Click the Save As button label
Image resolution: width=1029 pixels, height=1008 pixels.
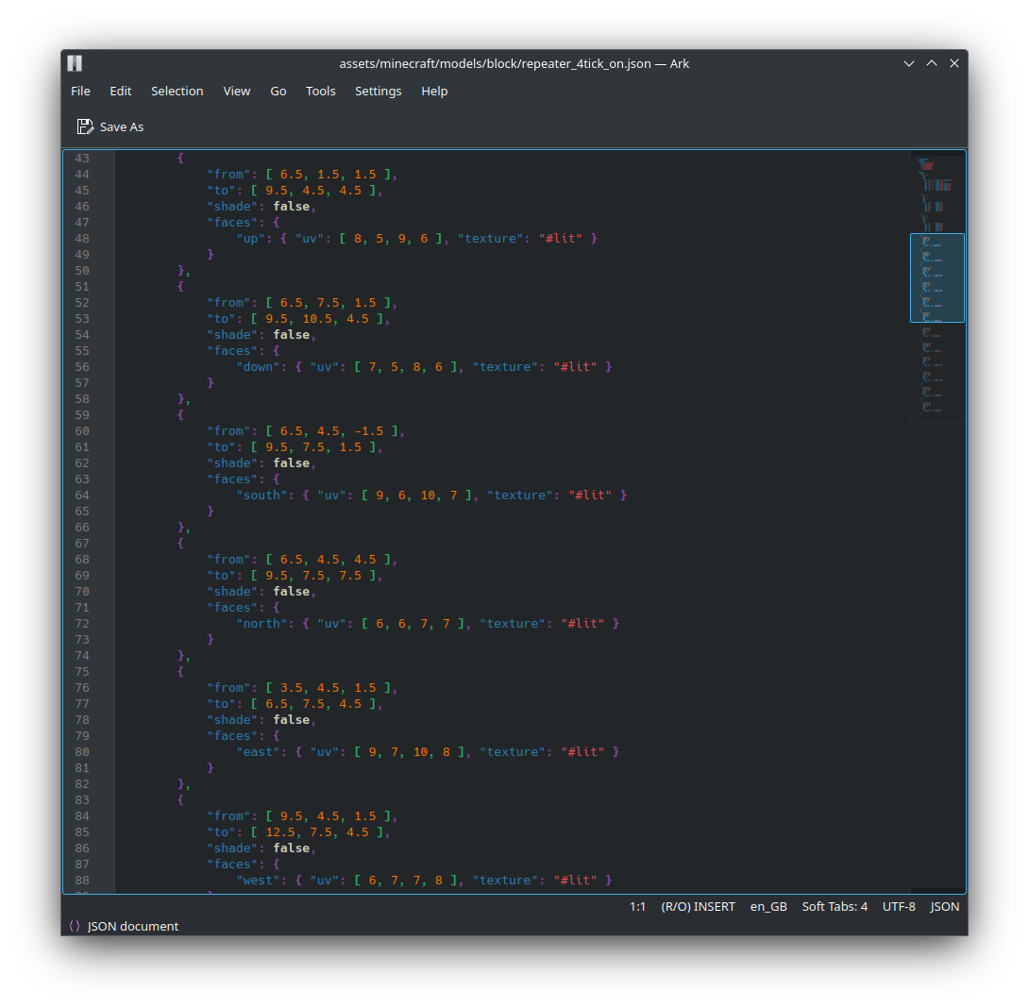[x=122, y=127]
